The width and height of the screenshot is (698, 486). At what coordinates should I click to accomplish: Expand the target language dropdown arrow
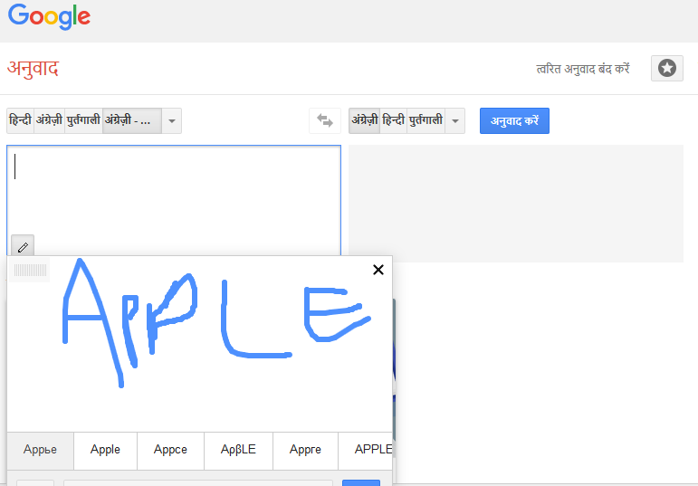coord(455,120)
